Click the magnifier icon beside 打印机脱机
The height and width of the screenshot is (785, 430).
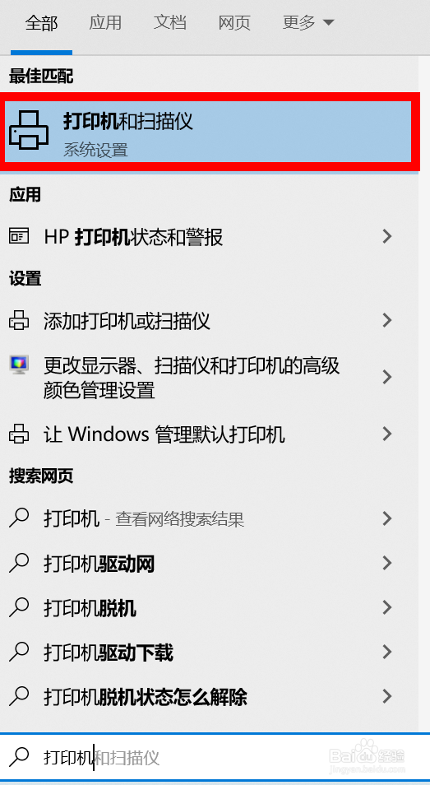(x=19, y=607)
